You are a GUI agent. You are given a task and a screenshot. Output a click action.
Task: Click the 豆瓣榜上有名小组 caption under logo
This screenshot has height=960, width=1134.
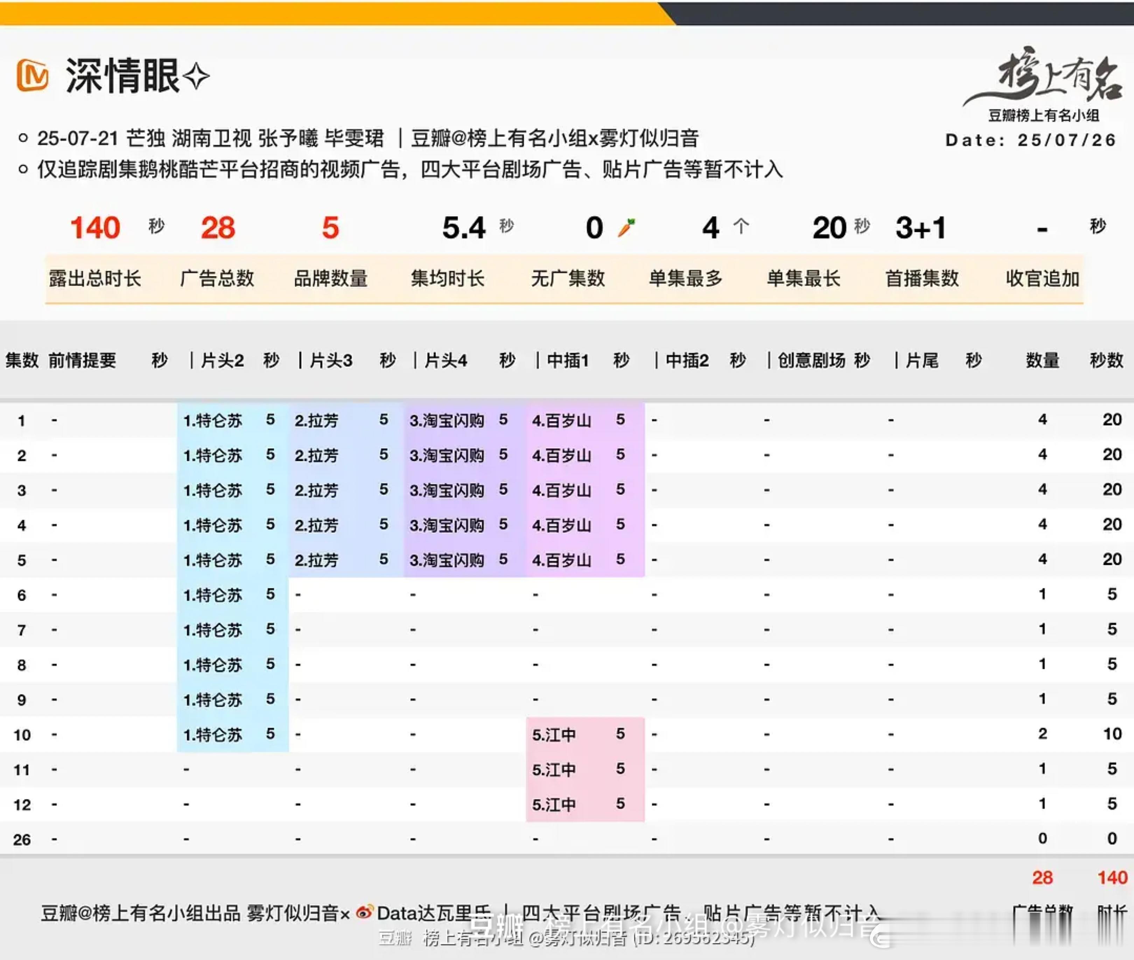[x=1043, y=115]
